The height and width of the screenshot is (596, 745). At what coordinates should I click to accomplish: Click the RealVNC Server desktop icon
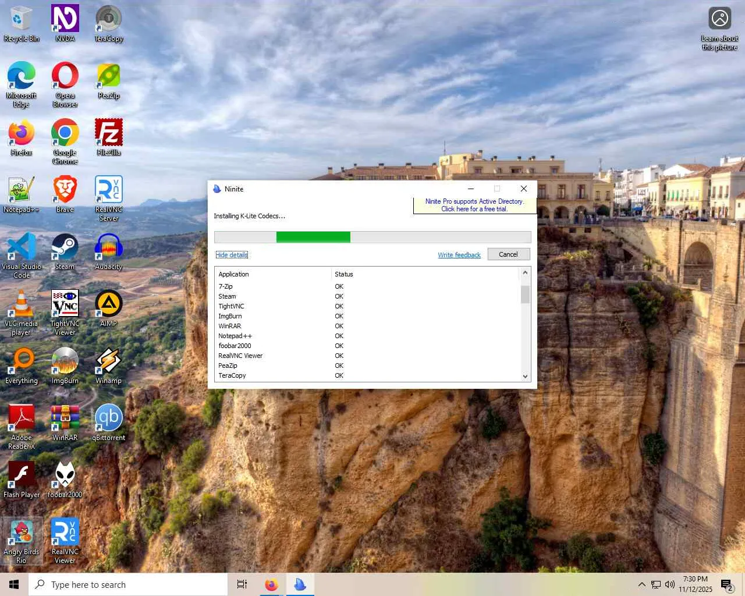click(109, 199)
